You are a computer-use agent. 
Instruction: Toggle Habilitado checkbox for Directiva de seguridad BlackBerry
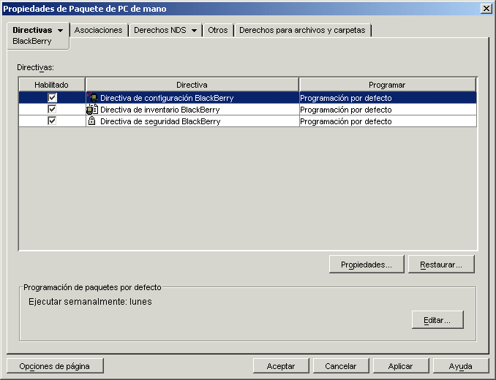tap(52, 121)
